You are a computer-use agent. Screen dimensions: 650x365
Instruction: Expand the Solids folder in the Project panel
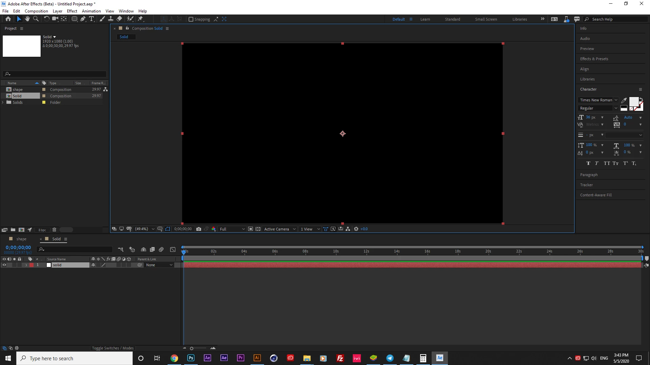tap(3, 102)
